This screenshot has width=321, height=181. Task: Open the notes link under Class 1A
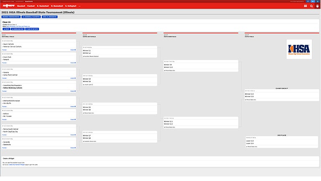coord(18,26)
